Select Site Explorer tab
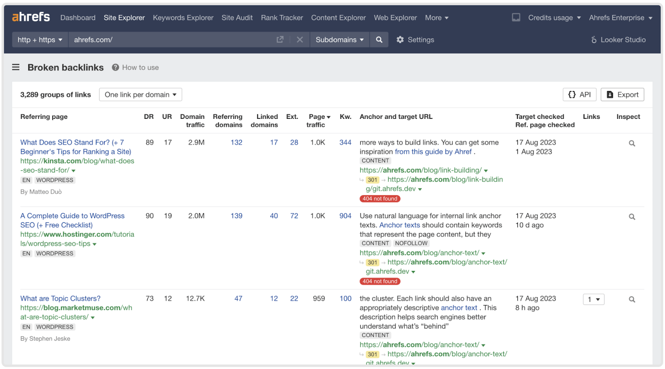Screen dimensions: 665x369 (124, 17)
